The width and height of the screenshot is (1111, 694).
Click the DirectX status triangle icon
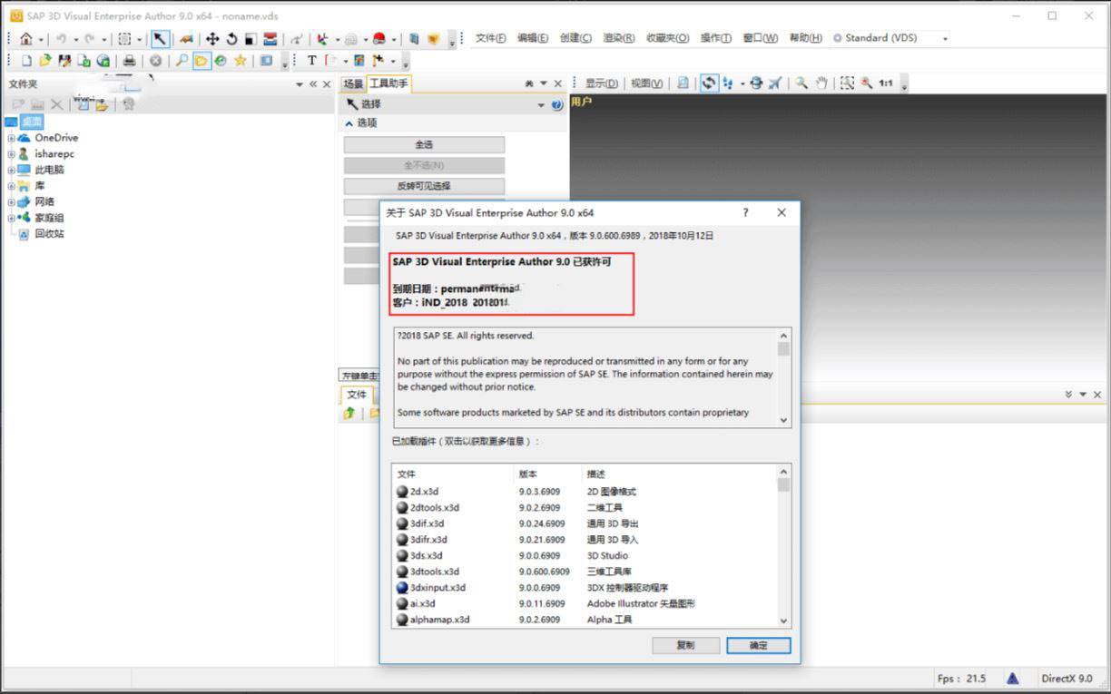(x=1013, y=679)
